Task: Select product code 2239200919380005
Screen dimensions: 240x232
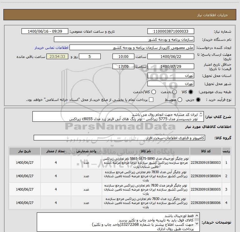Action: point(206,189)
